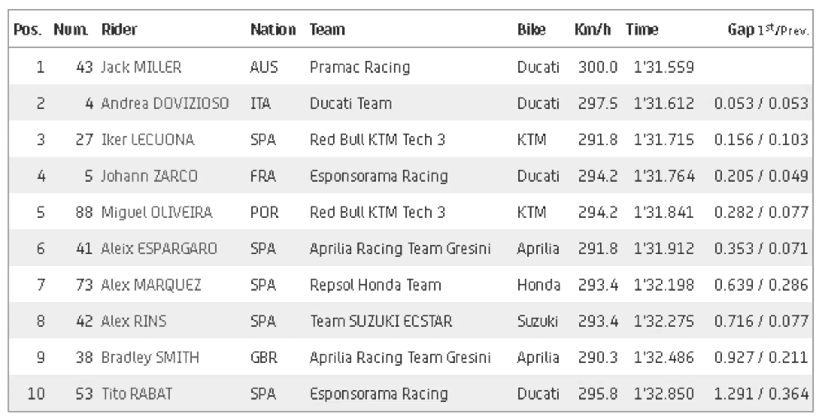Select rider Alex MARQUEZ
The image size is (819, 420).
click(x=151, y=285)
